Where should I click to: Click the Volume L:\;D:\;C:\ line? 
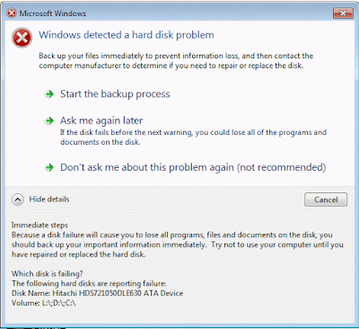point(44,303)
